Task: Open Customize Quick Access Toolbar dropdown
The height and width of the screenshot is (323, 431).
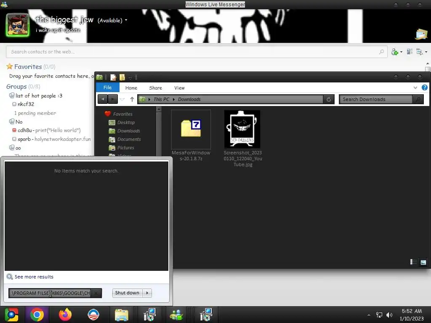Action: (130, 78)
